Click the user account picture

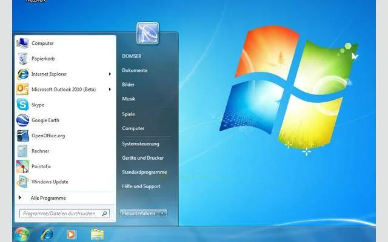coord(147,33)
